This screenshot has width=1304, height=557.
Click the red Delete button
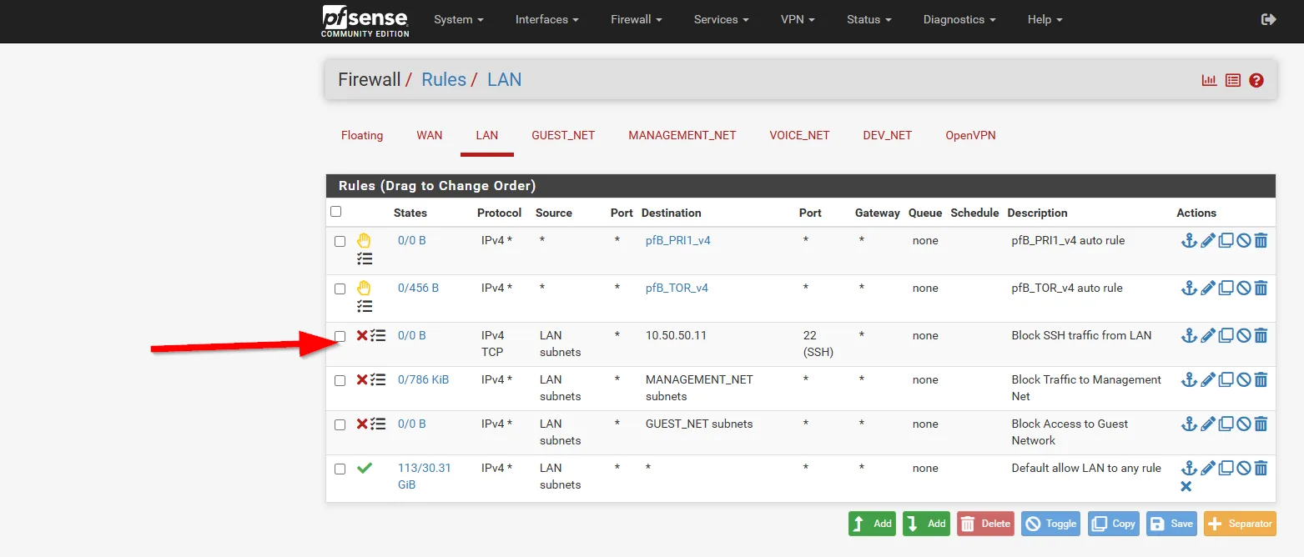point(985,524)
